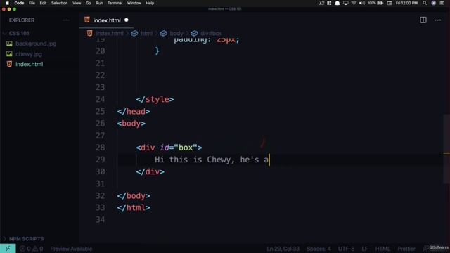
Task: Open the File menu
Action: click(32, 3)
